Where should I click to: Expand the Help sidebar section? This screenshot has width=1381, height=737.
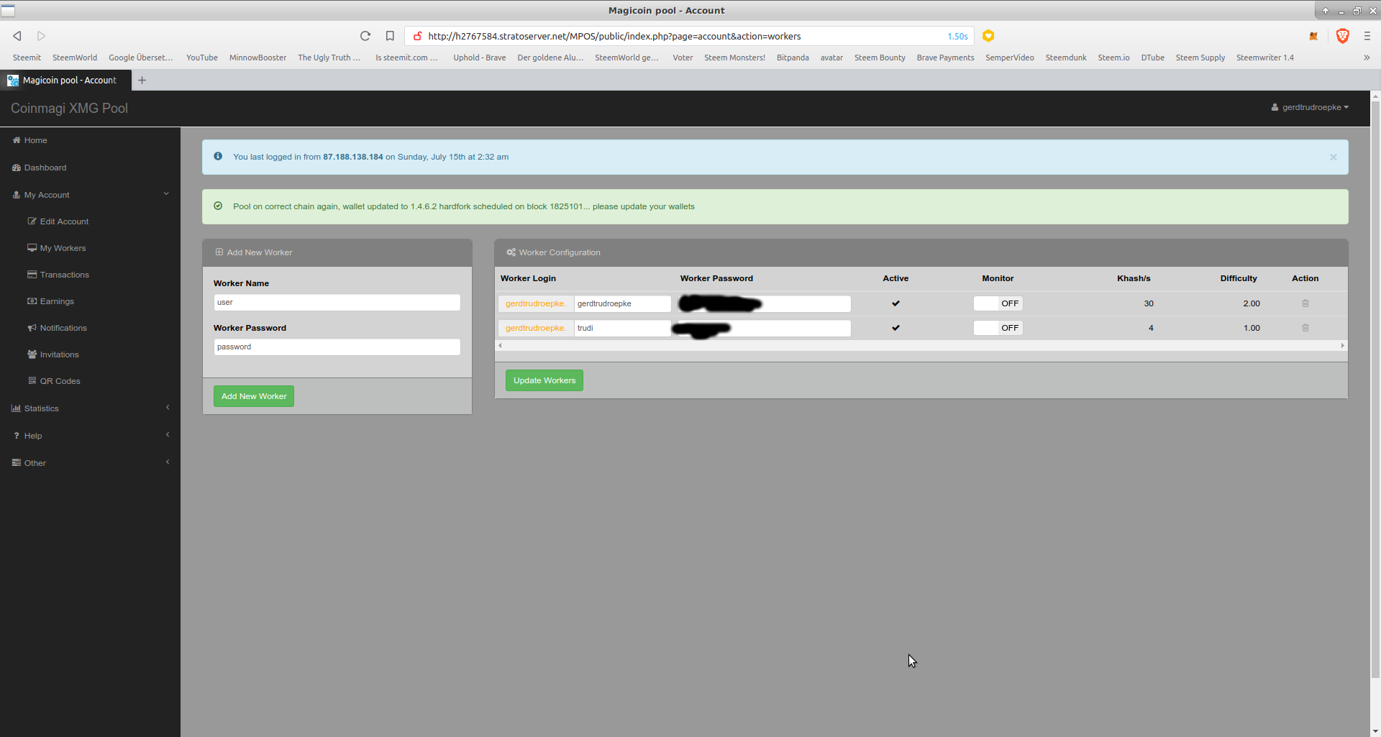tap(90, 435)
